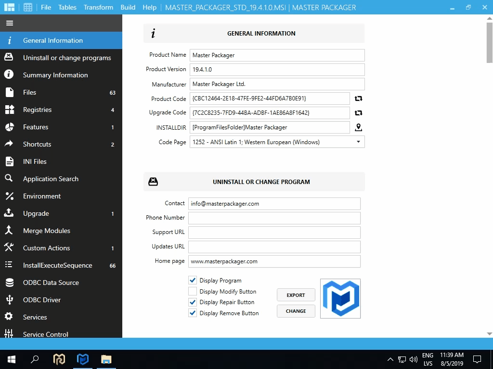Click scrollbar down arrow

point(490,334)
